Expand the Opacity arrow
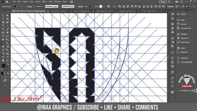The image size is (197, 111). point(93,6)
